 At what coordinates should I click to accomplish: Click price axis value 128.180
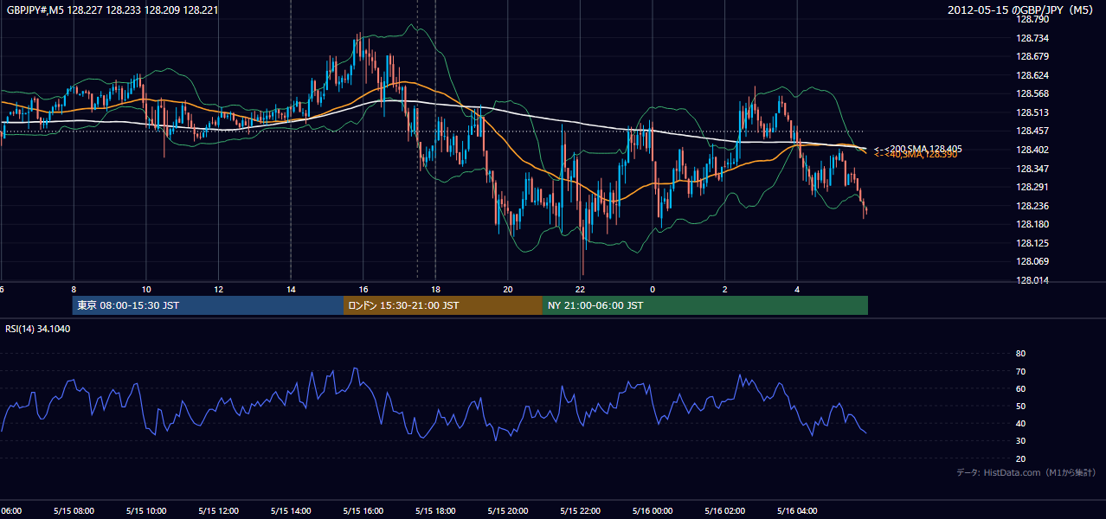[1033, 224]
